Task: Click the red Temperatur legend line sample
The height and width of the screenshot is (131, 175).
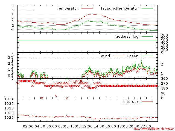Action: tap(87, 8)
